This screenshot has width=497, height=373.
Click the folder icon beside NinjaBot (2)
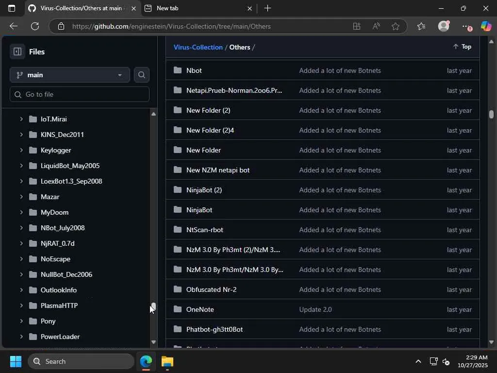click(178, 190)
